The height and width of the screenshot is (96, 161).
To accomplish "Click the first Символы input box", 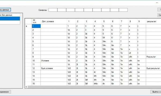I will click(x=53, y=10).
